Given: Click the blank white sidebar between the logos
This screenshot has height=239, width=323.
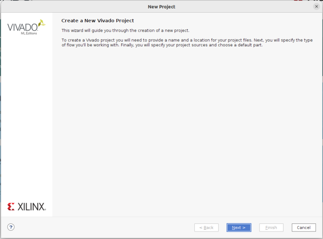Looking at the screenshot, I should point(26,118).
